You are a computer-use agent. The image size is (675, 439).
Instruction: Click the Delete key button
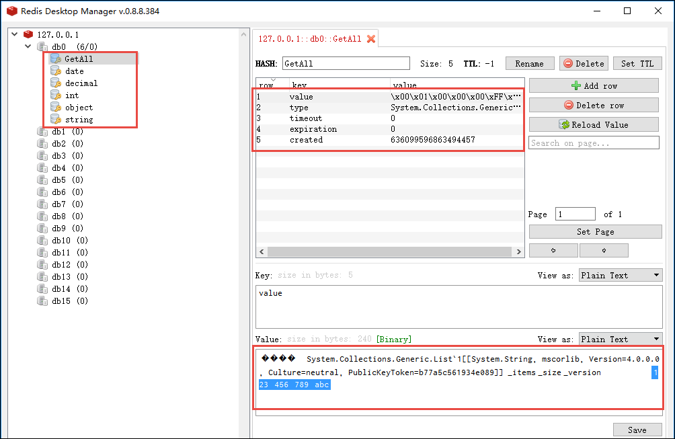point(584,64)
